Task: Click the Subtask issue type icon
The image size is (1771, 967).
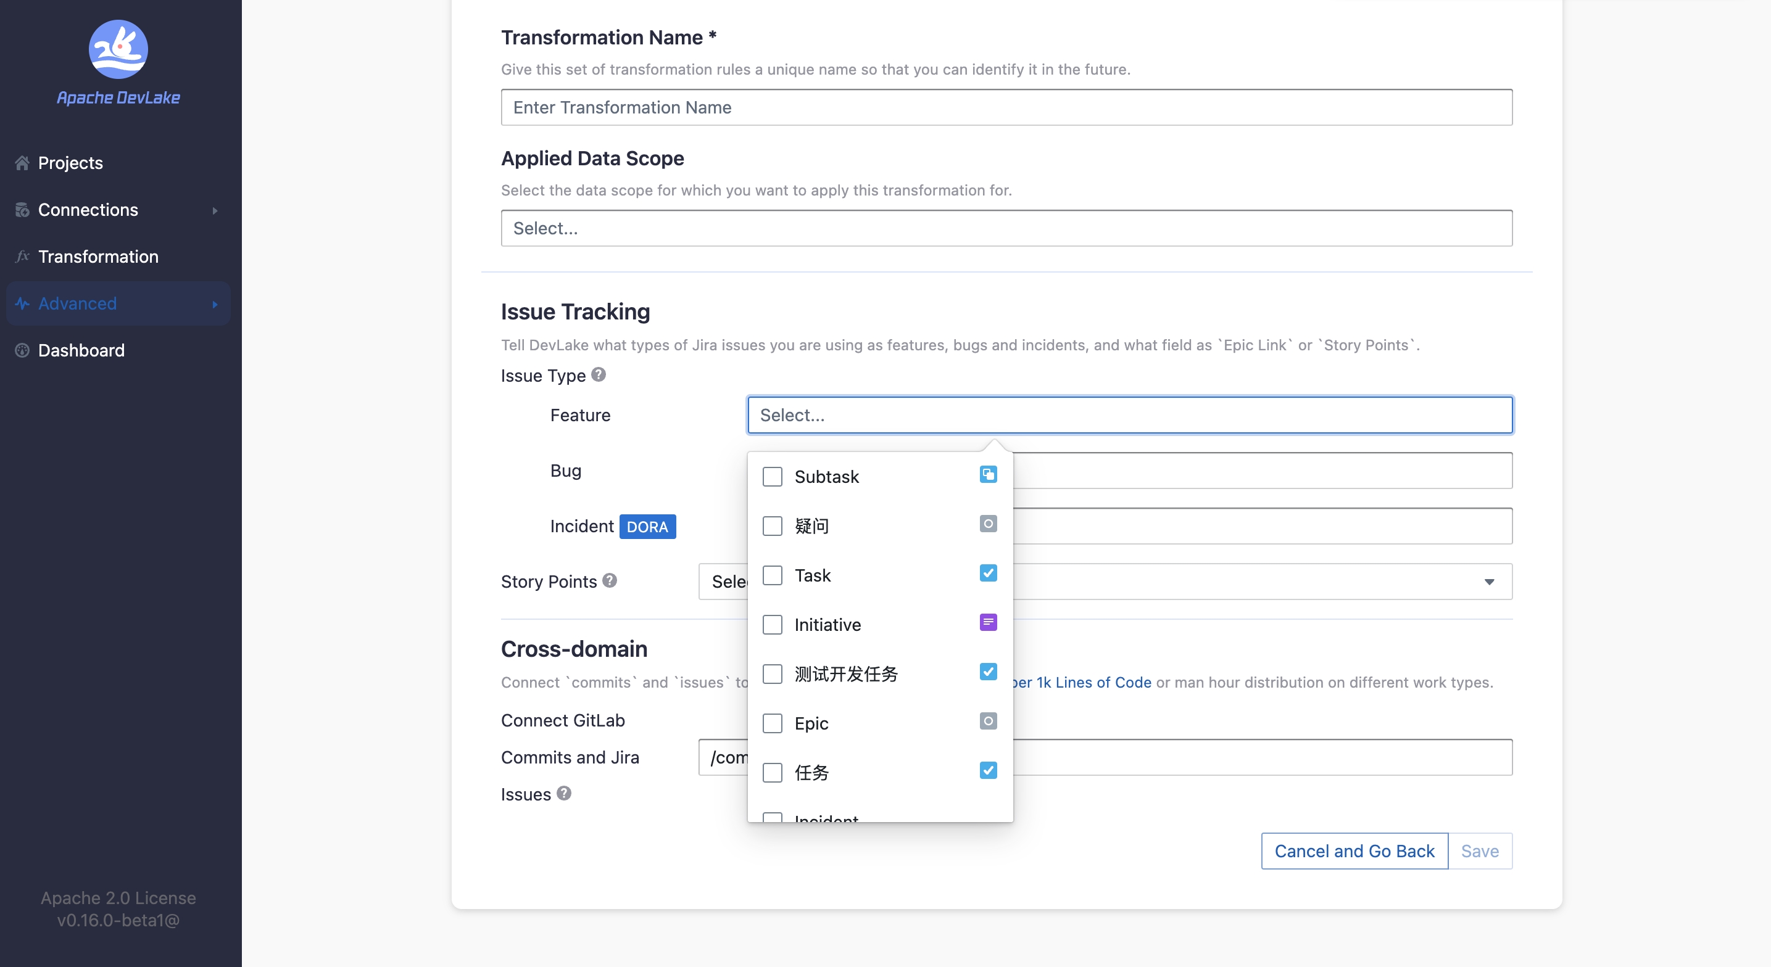Action: tap(988, 474)
